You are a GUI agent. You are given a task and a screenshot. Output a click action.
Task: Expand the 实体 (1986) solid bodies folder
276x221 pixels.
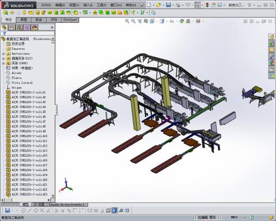tap(3, 63)
